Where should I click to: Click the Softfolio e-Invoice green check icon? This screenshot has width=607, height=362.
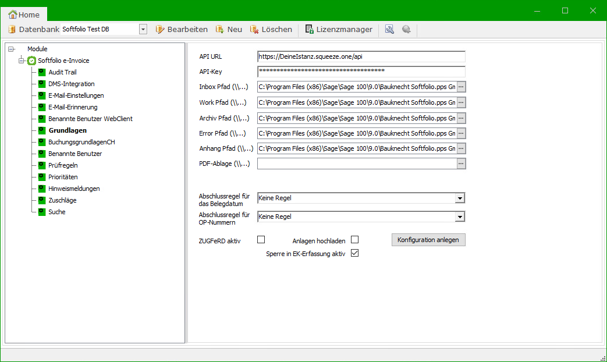(x=31, y=61)
